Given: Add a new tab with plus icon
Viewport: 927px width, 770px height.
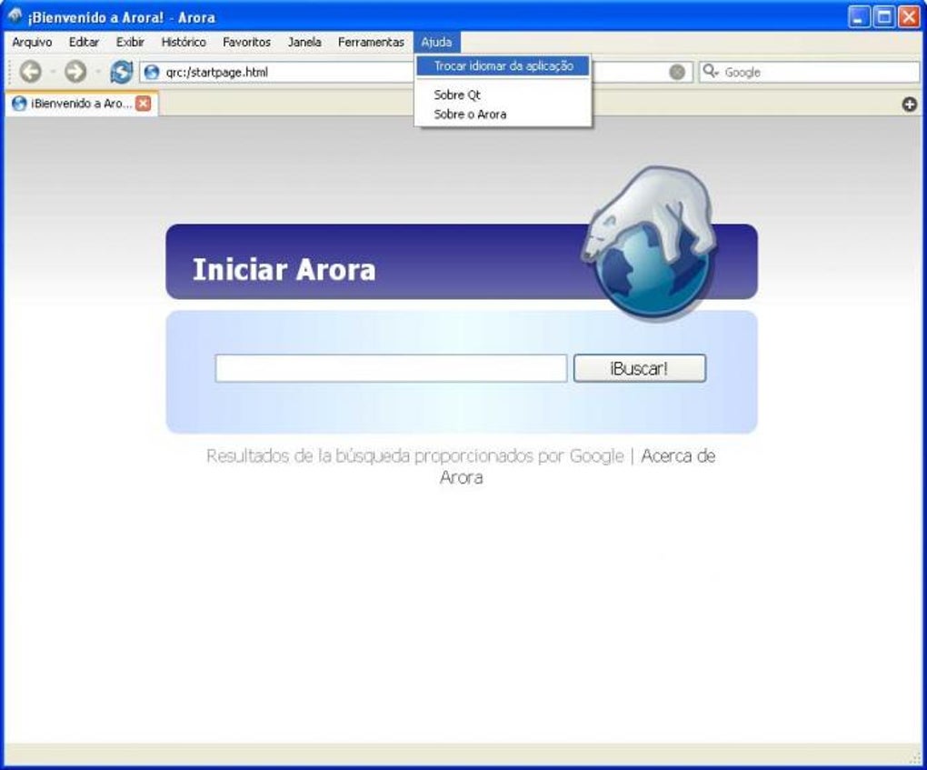Looking at the screenshot, I should (909, 105).
